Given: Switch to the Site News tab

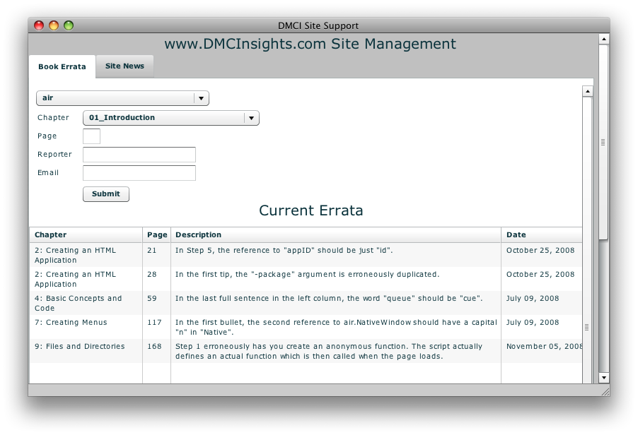Looking at the screenshot, I should tap(124, 66).
